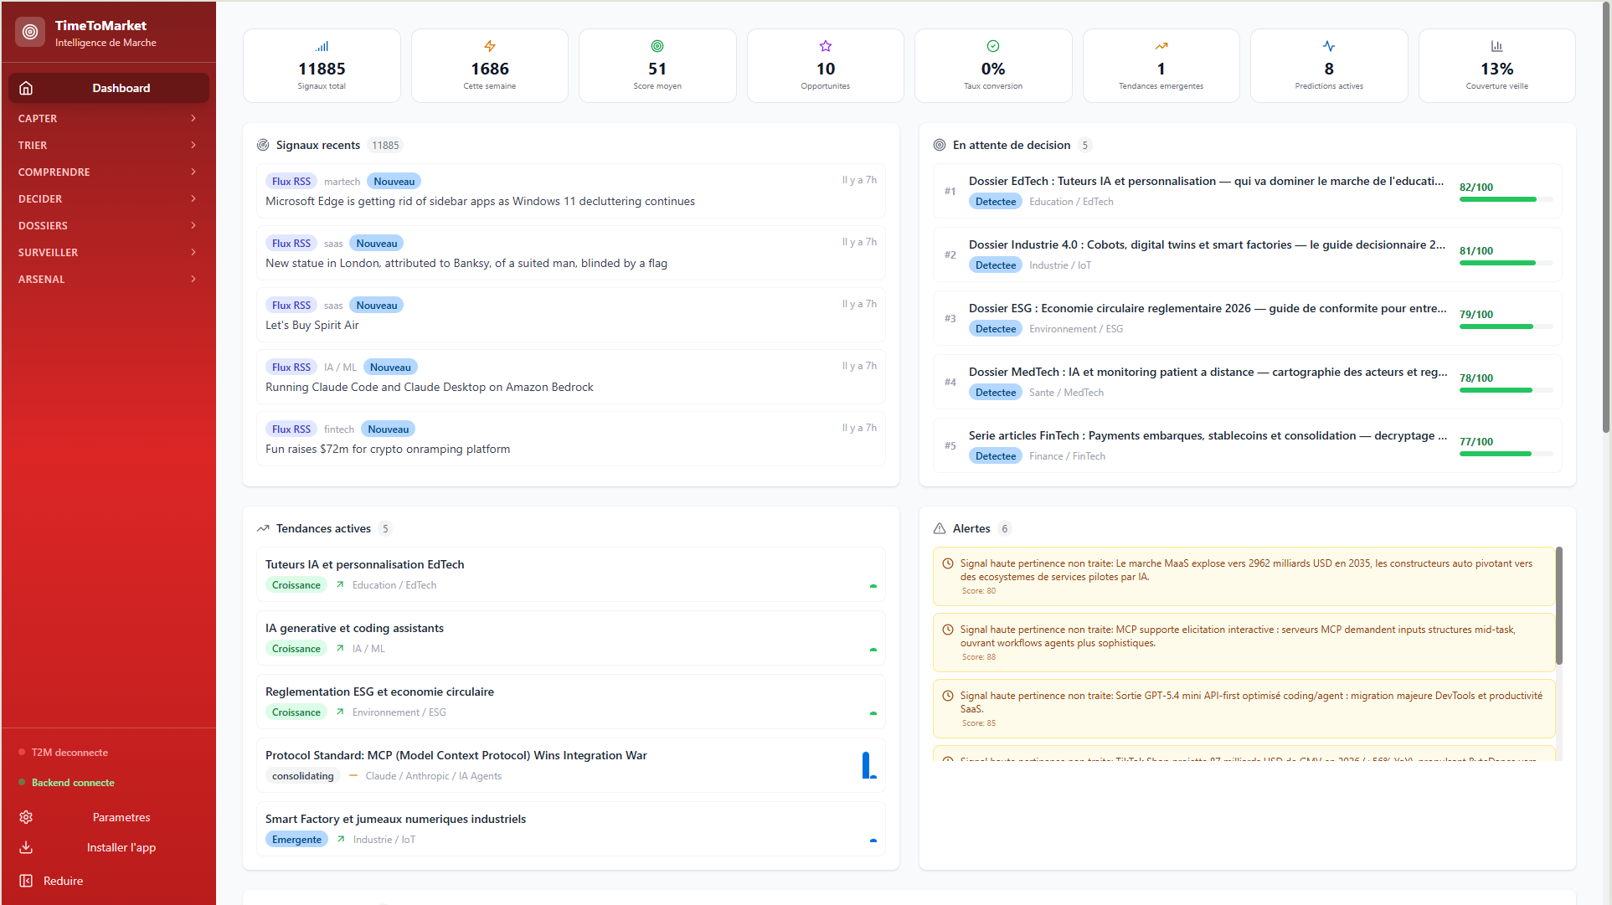Click Flux RSS tag on fintech signal
The width and height of the screenshot is (1612, 905).
click(291, 429)
